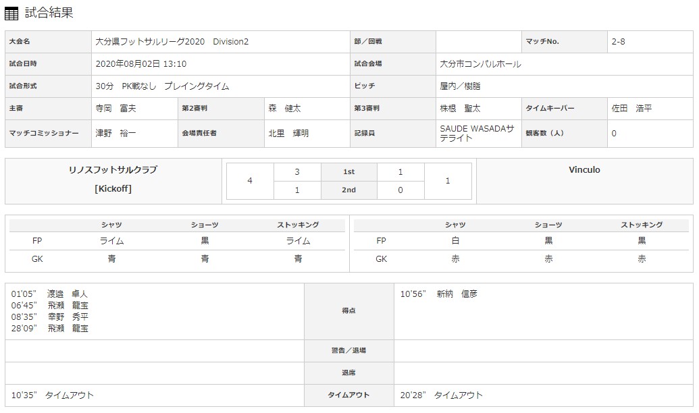699x413 pixels.
Task: Click the 試合結果 page heading
Action: pos(49,13)
